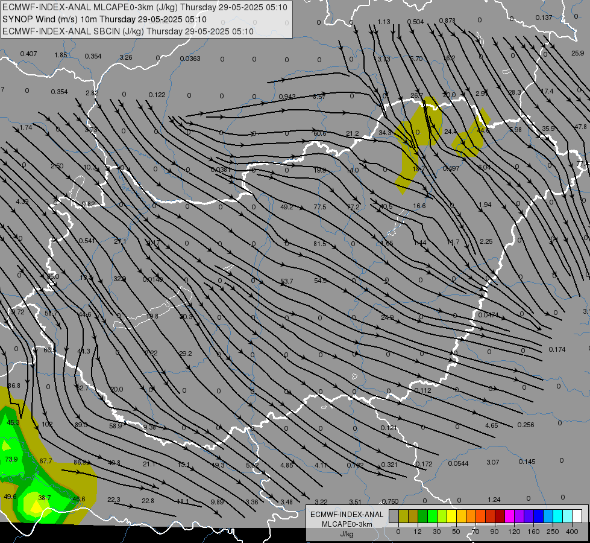The width and height of the screenshot is (590, 543).
Task: Click the map value 9.89
Action: pyautogui.click(x=217, y=502)
